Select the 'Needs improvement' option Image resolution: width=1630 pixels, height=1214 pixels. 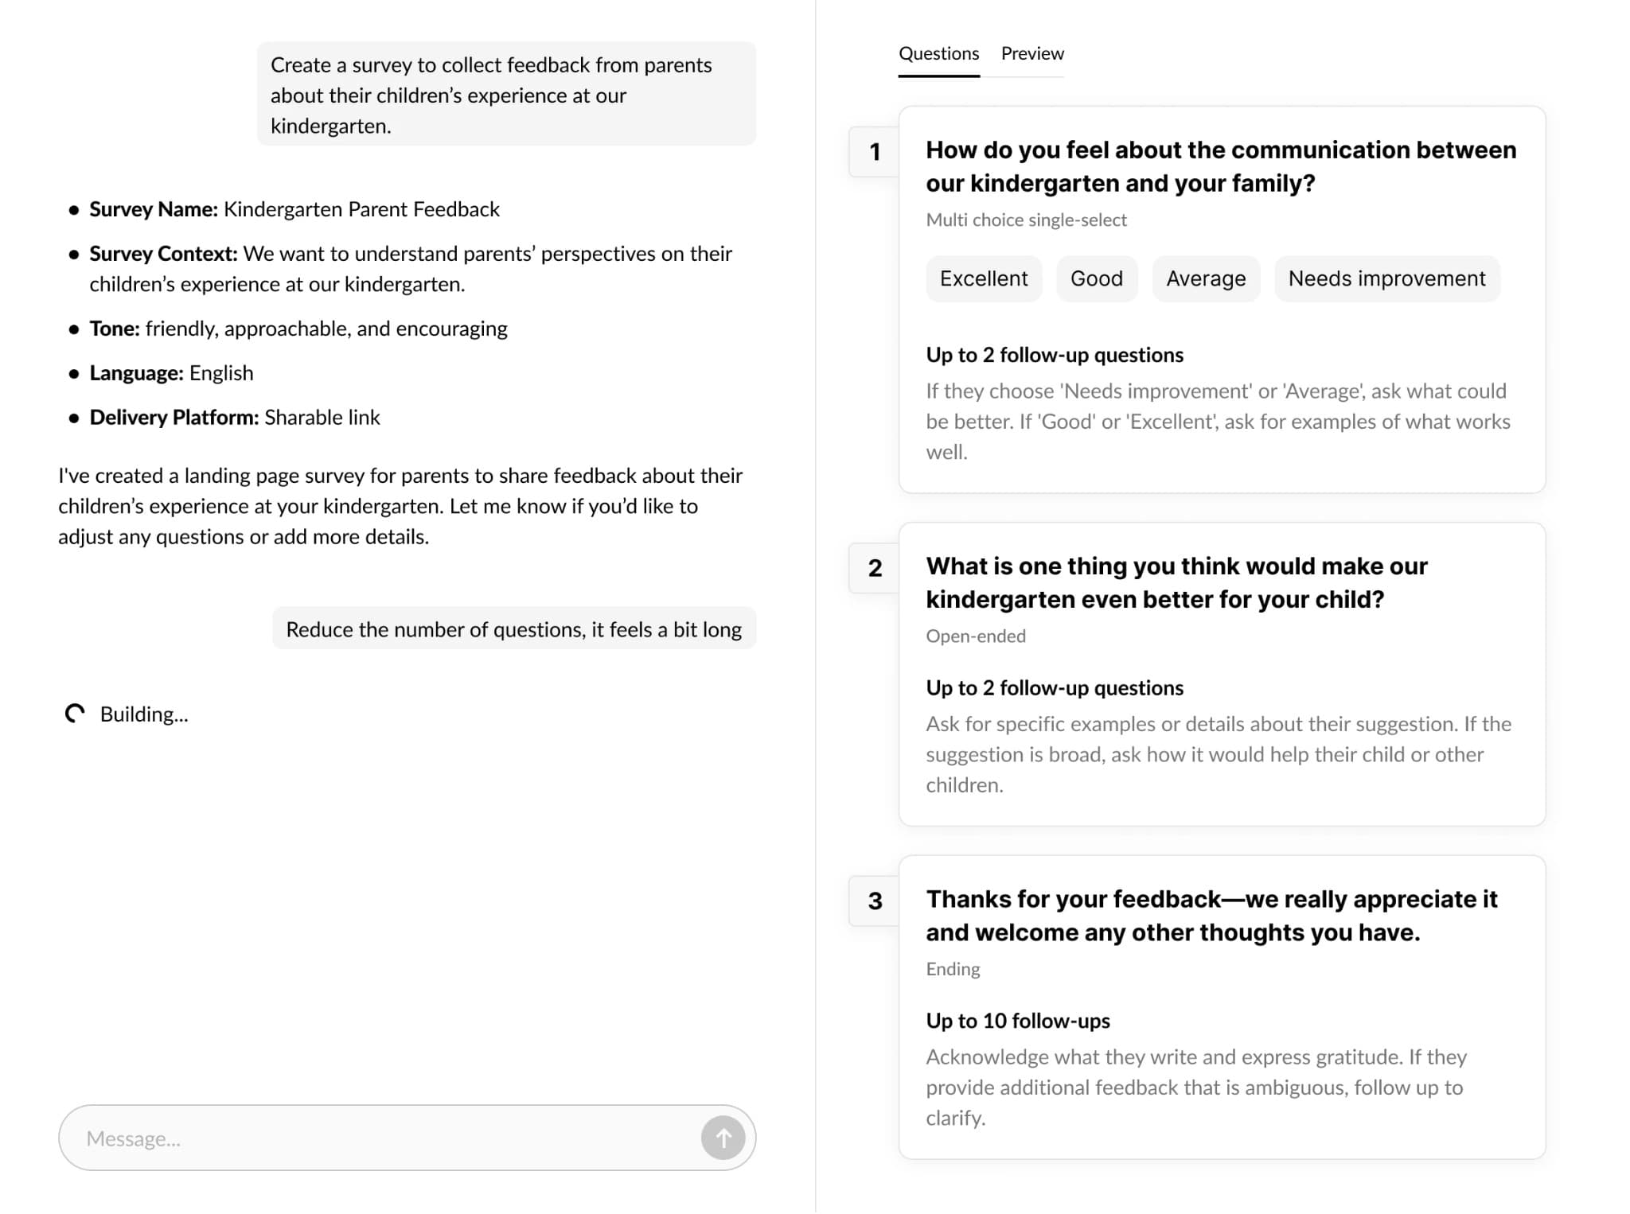[1386, 278]
